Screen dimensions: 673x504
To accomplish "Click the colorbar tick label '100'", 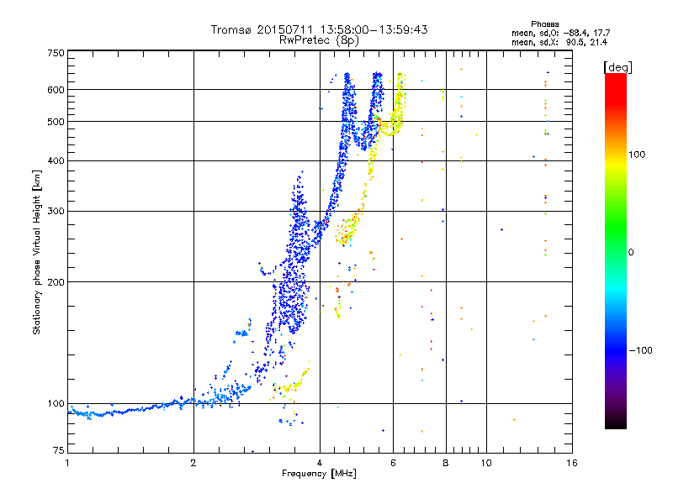I will 637,155.
